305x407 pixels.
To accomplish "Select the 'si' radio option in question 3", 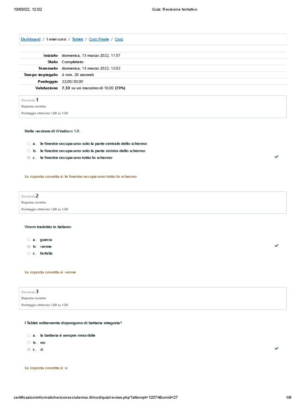I will tap(29, 349).
